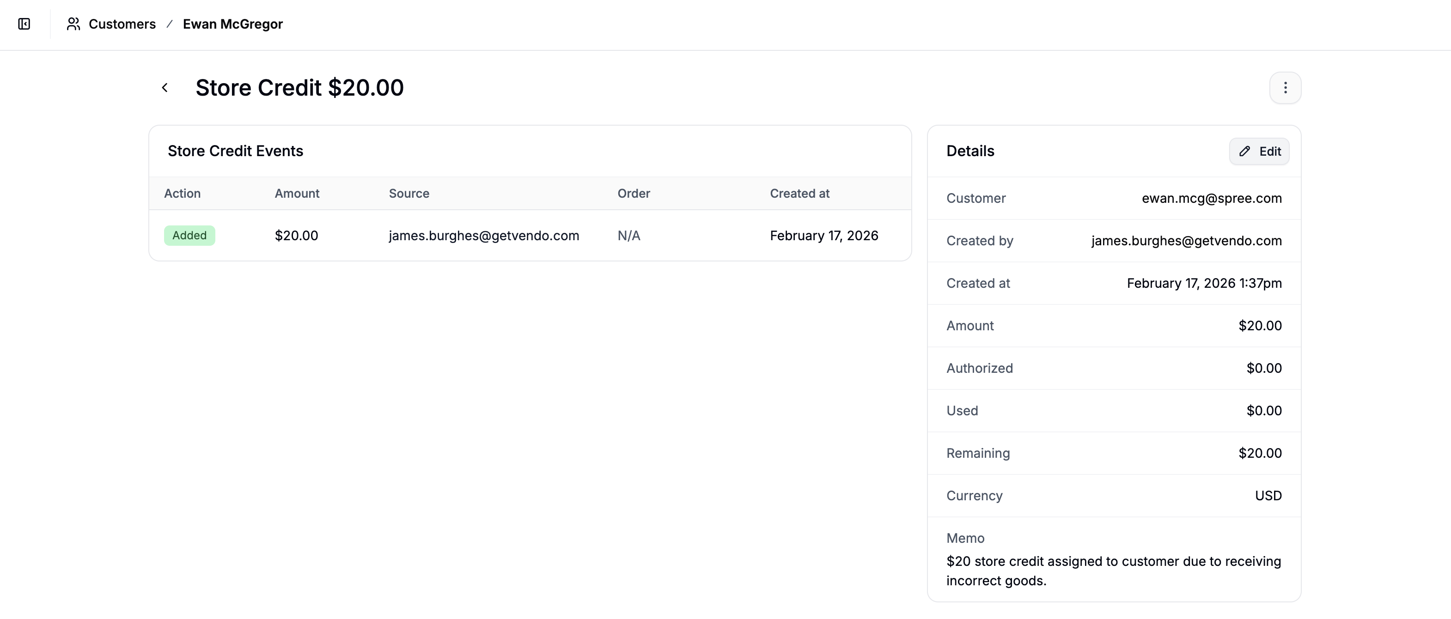The height and width of the screenshot is (619, 1451).
Task: Click the memo text about incorrect goods
Action: coord(1114,570)
